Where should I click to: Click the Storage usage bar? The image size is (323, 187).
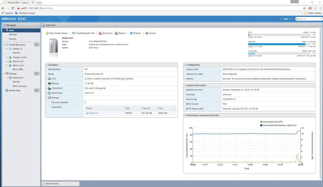click(x=279, y=53)
